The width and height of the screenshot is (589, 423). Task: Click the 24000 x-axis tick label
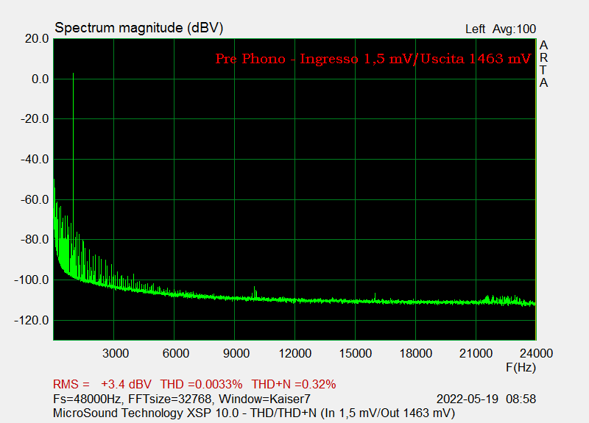point(534,353)
